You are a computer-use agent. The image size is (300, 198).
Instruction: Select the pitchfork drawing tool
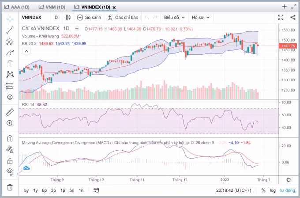tap(10, 42)
